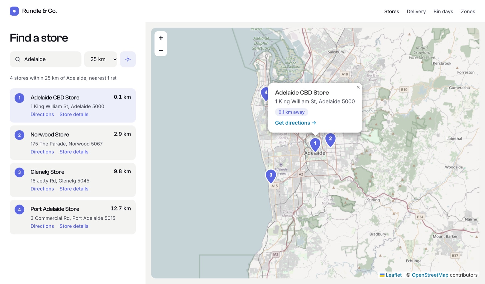The height and width of the screenshot is (284, 485).
Task: Select the Glenelg Store name
Action: (x=47, y=172)
